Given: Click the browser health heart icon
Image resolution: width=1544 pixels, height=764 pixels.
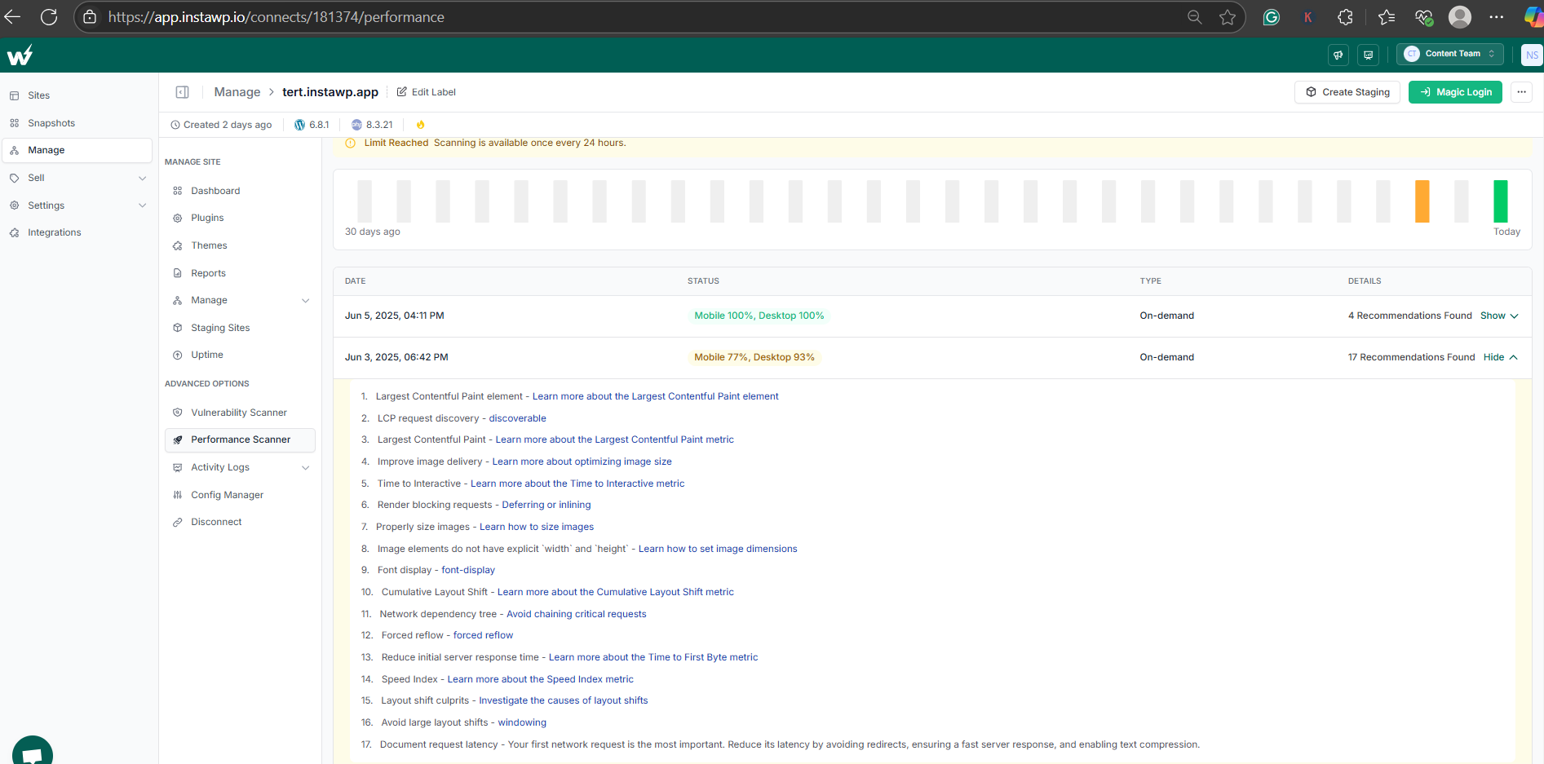Looking at the screenshot, I should click(1423, 17).
